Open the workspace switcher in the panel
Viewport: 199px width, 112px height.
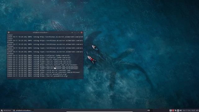click(149, 110)
